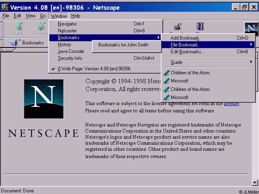Click the Security padlock toolbar icon
259x194 pixels.
178,27
